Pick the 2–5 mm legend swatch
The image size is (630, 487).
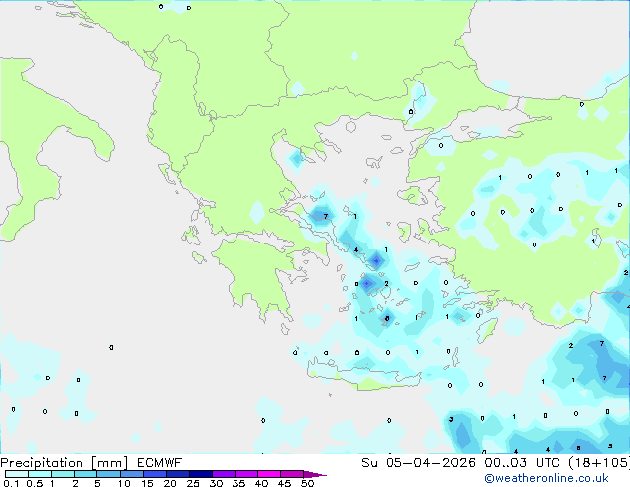(x=85, y=474)
